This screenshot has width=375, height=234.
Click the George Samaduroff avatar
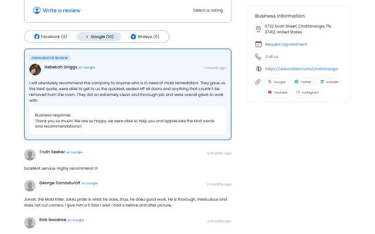click(30, 185)
